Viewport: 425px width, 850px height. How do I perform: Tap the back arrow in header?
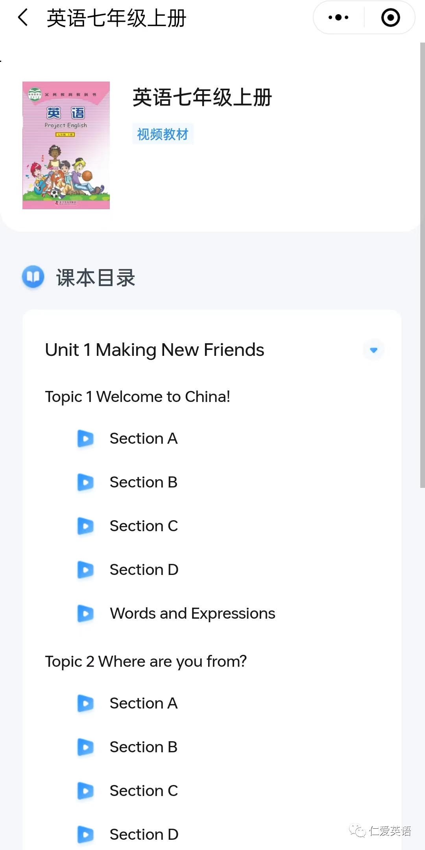23,18
